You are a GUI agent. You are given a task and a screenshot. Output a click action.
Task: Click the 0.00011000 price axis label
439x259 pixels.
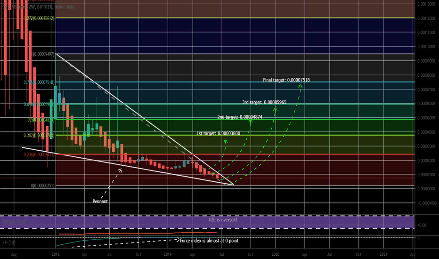click(x=426, y=32)
